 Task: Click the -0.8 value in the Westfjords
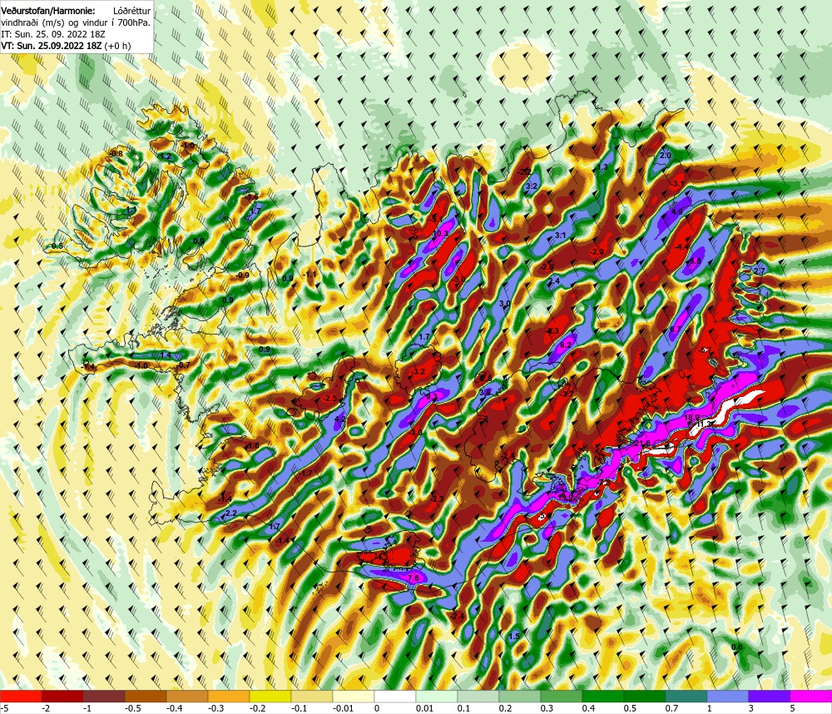116,153
